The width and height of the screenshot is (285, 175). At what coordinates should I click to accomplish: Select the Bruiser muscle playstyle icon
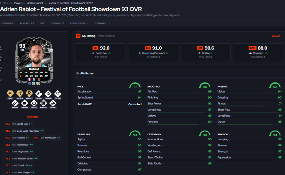[53, 103]
